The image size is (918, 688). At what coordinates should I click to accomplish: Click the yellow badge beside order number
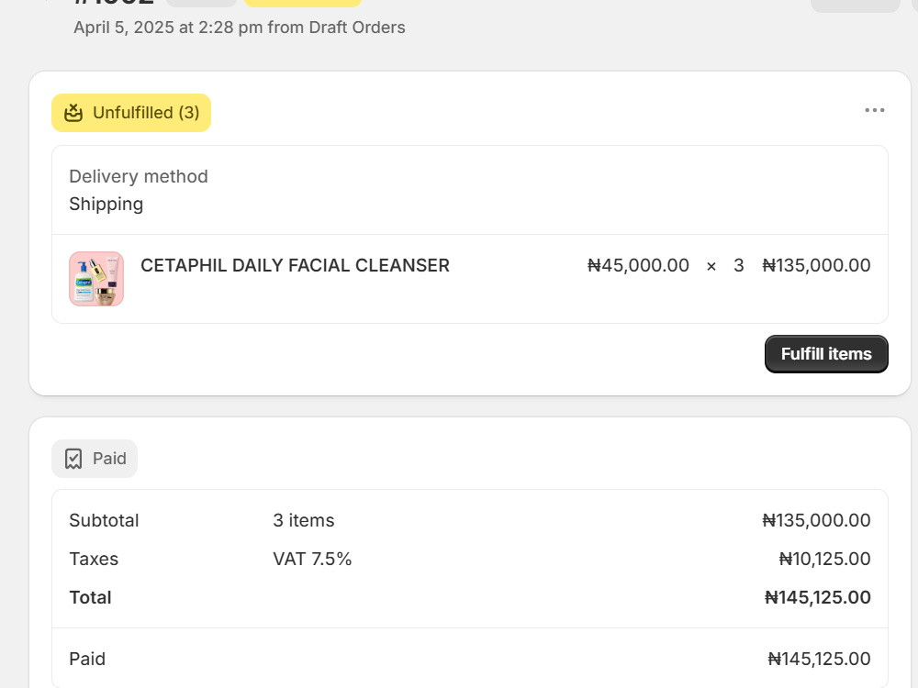click(303, 3)
